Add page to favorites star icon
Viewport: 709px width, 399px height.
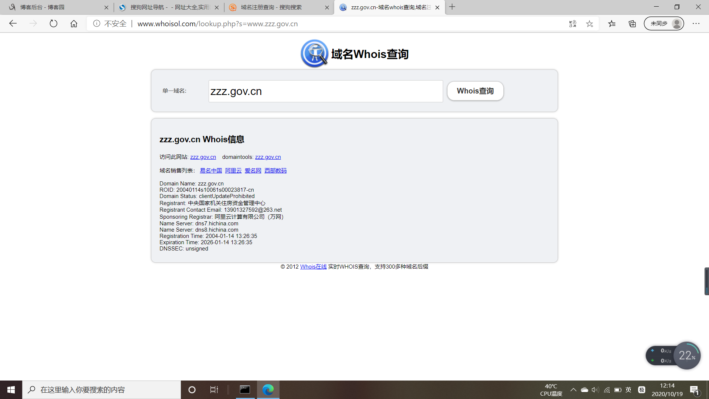590,24
